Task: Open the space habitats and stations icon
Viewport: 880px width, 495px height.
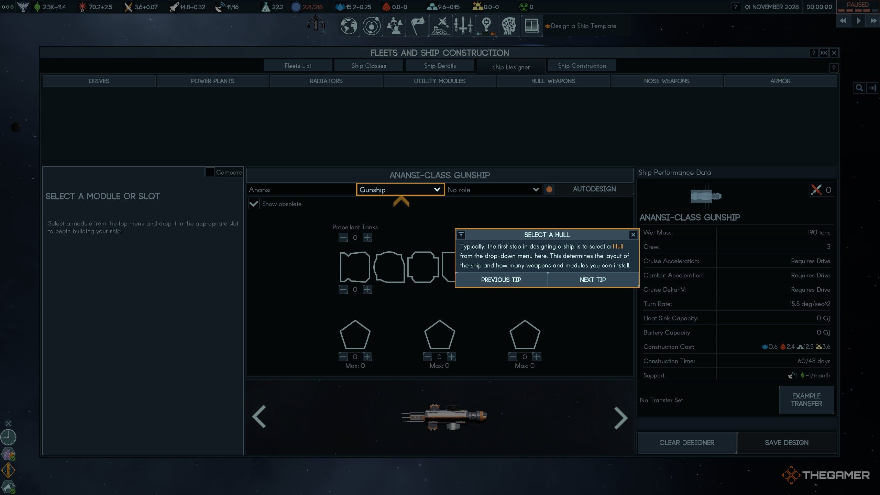Action: [x=440, y=26]
